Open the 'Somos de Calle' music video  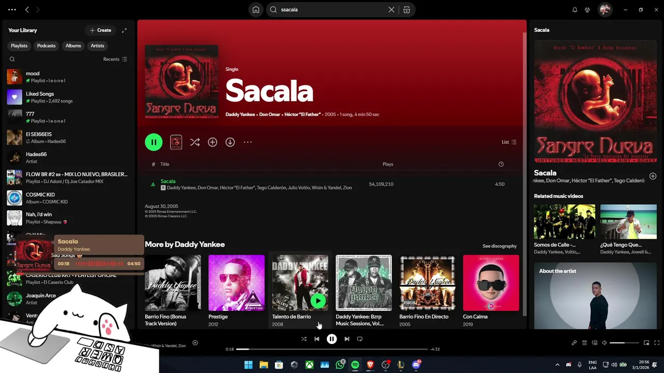[x=564, y=229]
